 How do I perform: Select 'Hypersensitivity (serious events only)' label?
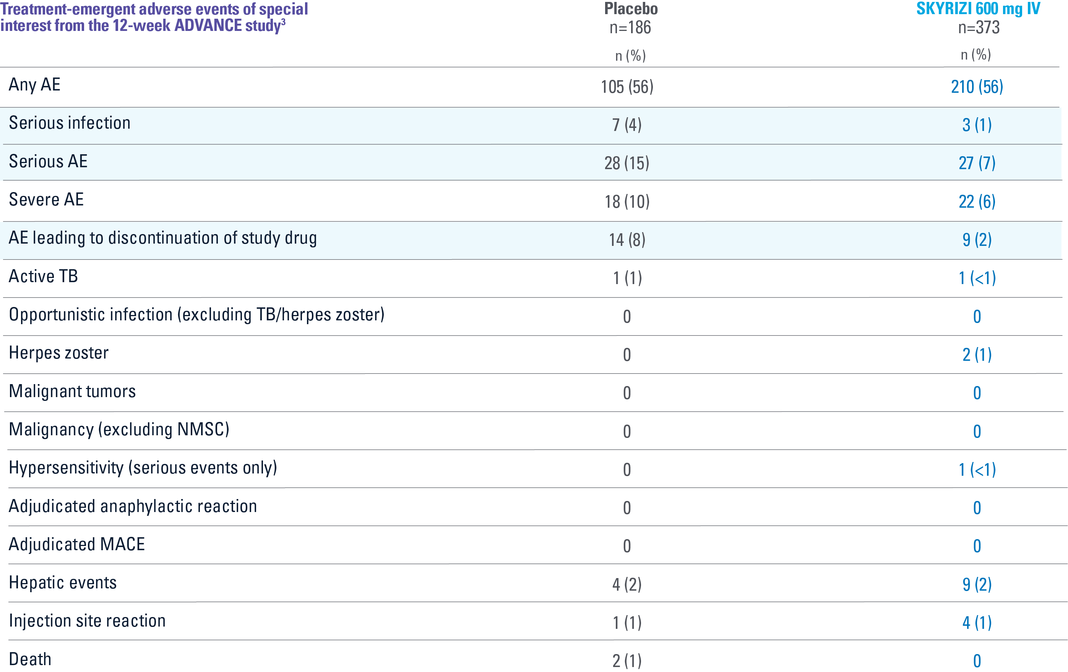pyautogui.click(x=143, y=468)
